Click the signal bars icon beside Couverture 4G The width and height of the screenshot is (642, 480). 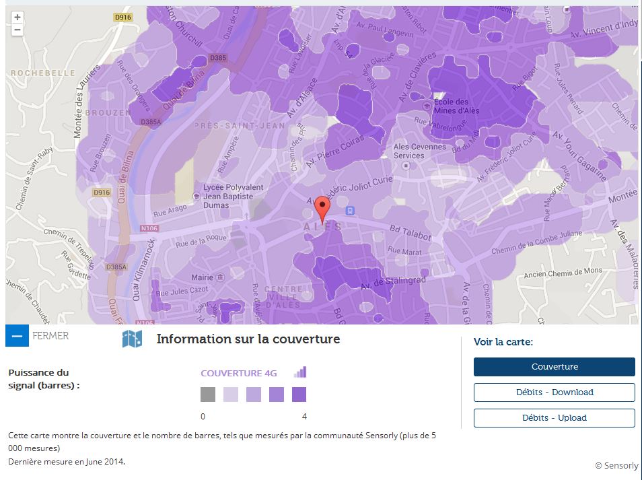(x=299, y=372)
